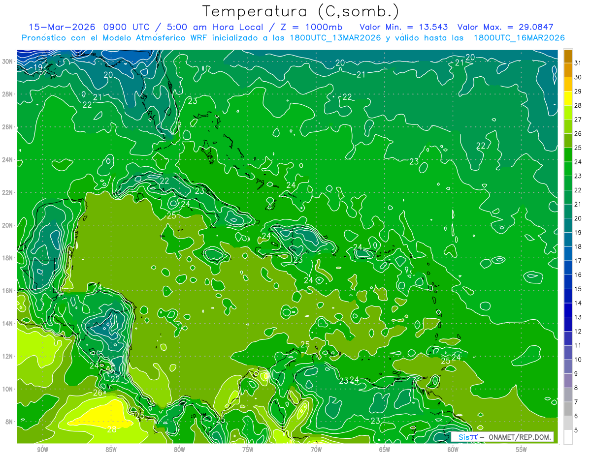Viewport: 591px width, 456px height.
Task: Pick the yellow swatch between 28 and 29
Action: click(568, 98)
